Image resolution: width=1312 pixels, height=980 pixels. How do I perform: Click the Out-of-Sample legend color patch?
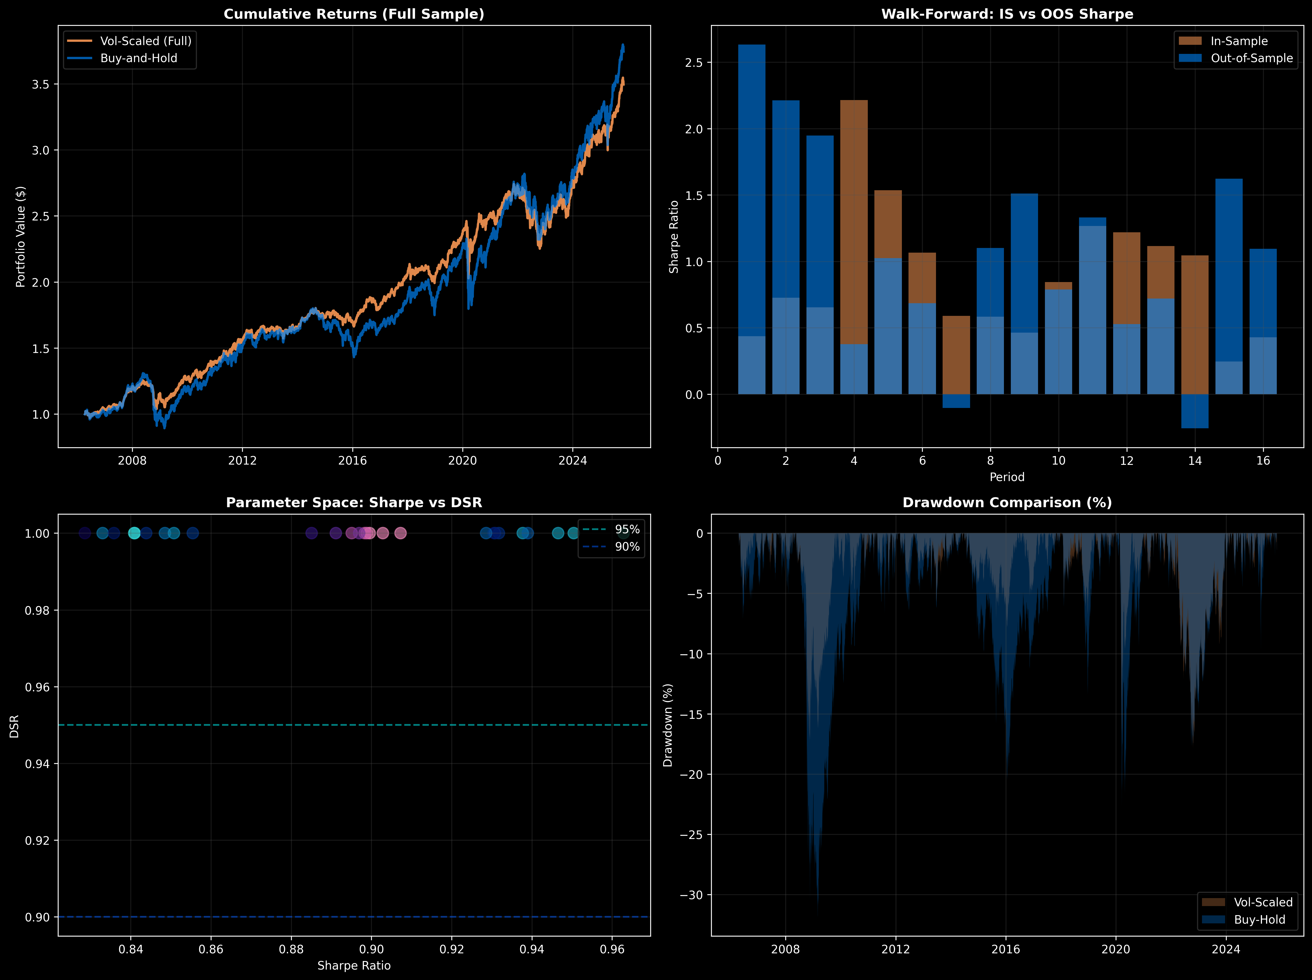pyautogui.click(x=1190, y=58)
